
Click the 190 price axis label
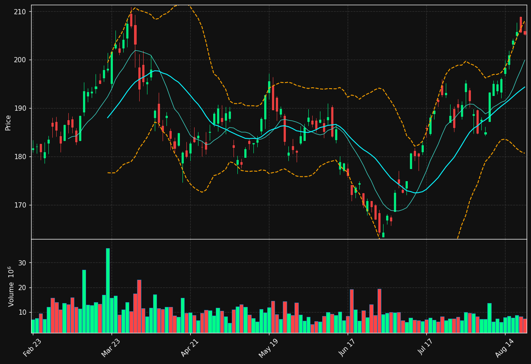coord(20,109)
